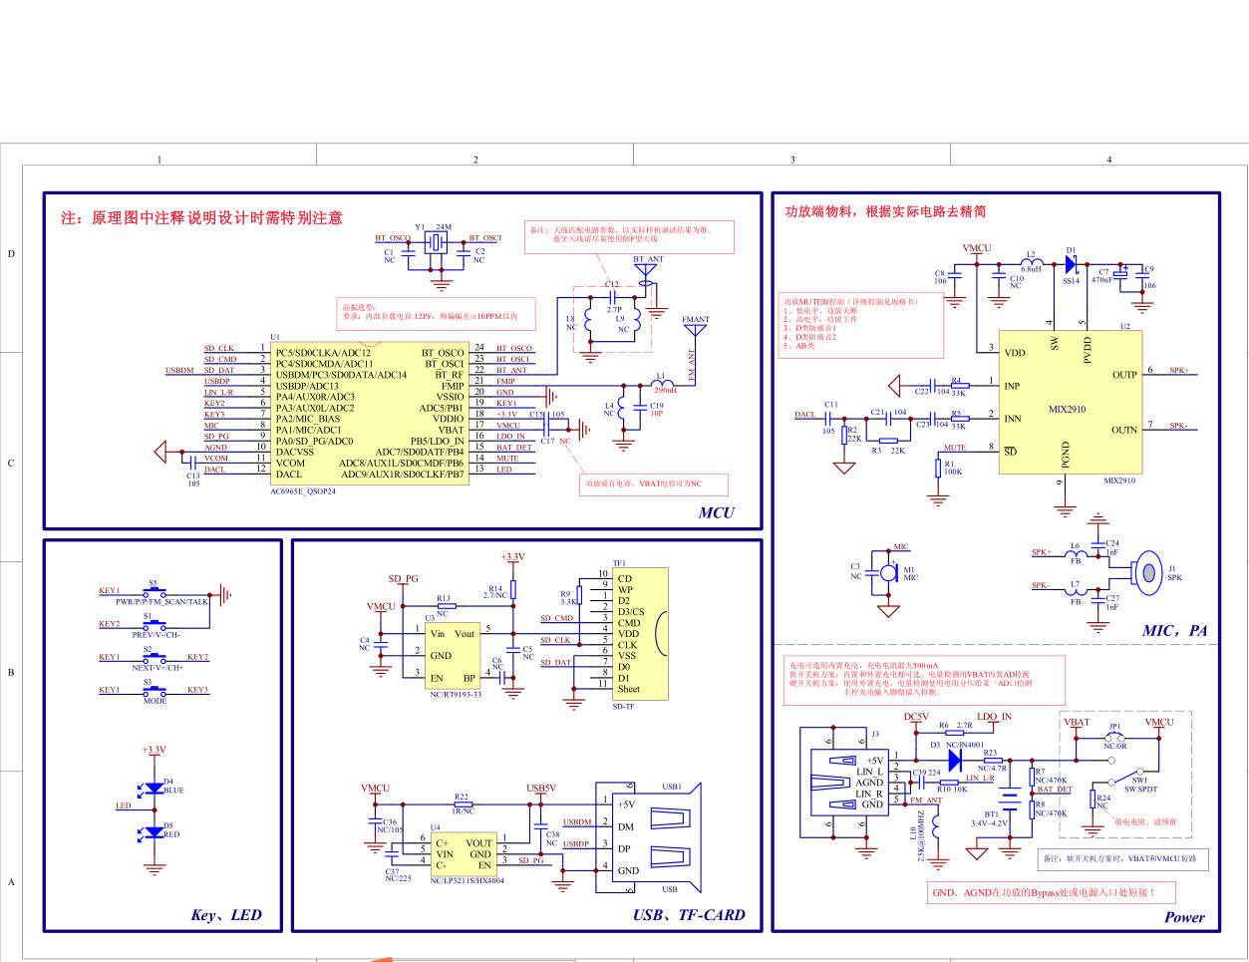Click the D5 RED LED symbol
This screenshot has height=962, width=1249.
tap(153, 831)
